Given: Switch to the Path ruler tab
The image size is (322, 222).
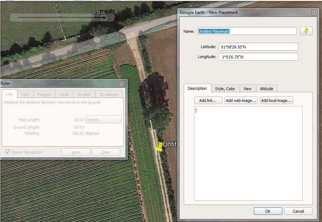Looking at the screenshot, I should point(25,94).
